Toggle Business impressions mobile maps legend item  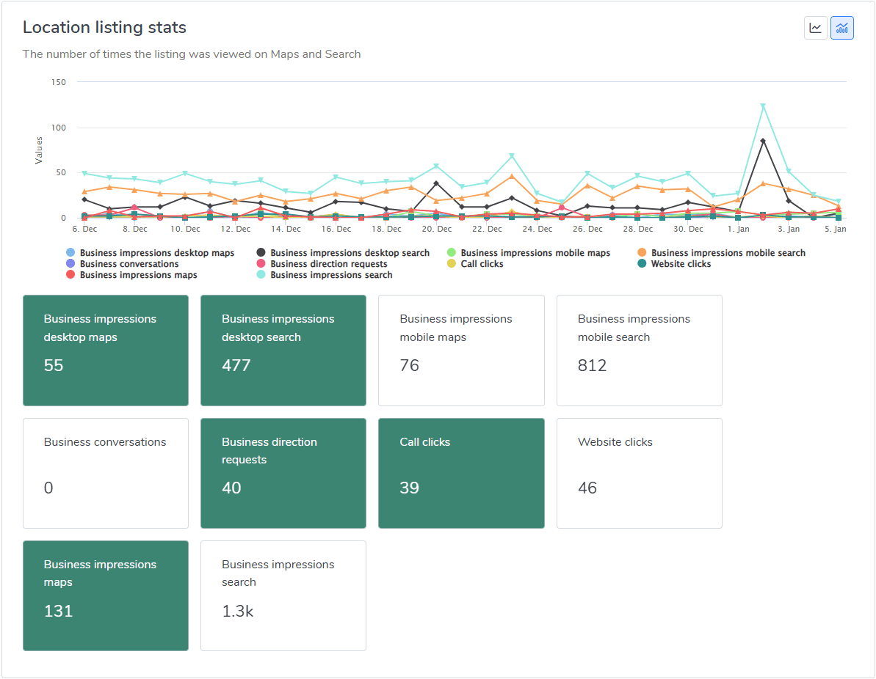point(529,253)
